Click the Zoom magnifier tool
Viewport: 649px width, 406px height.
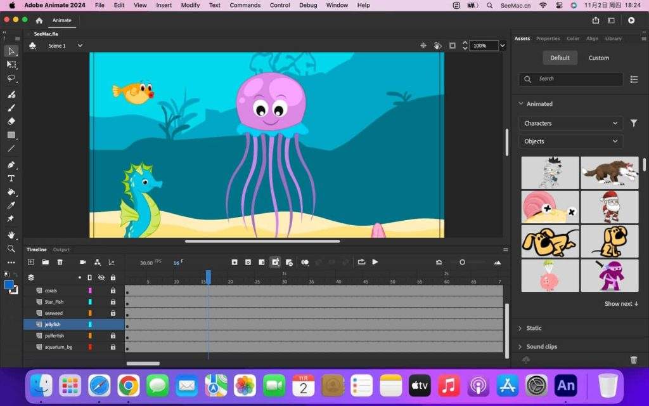[11, 249]
